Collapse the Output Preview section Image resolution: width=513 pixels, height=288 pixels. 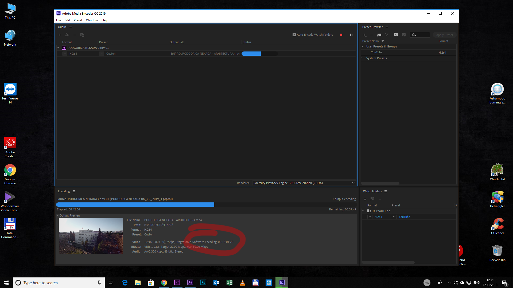point(58,215)
